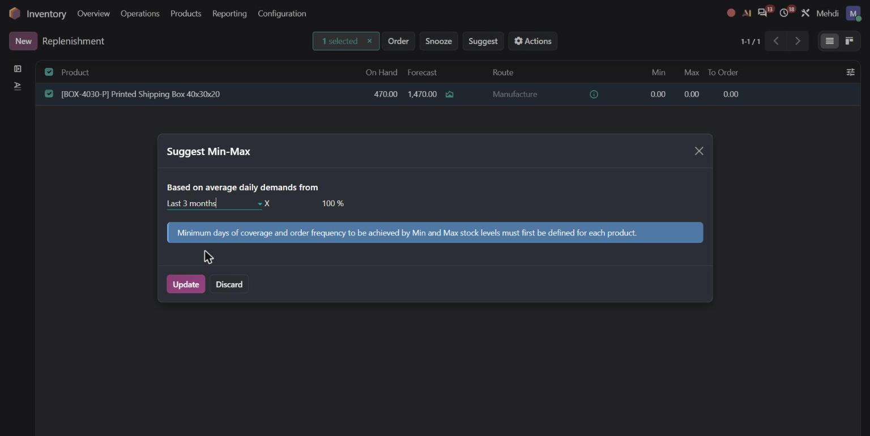Go to next page of records
Screen dimensions: 870x436
(797, 41)
